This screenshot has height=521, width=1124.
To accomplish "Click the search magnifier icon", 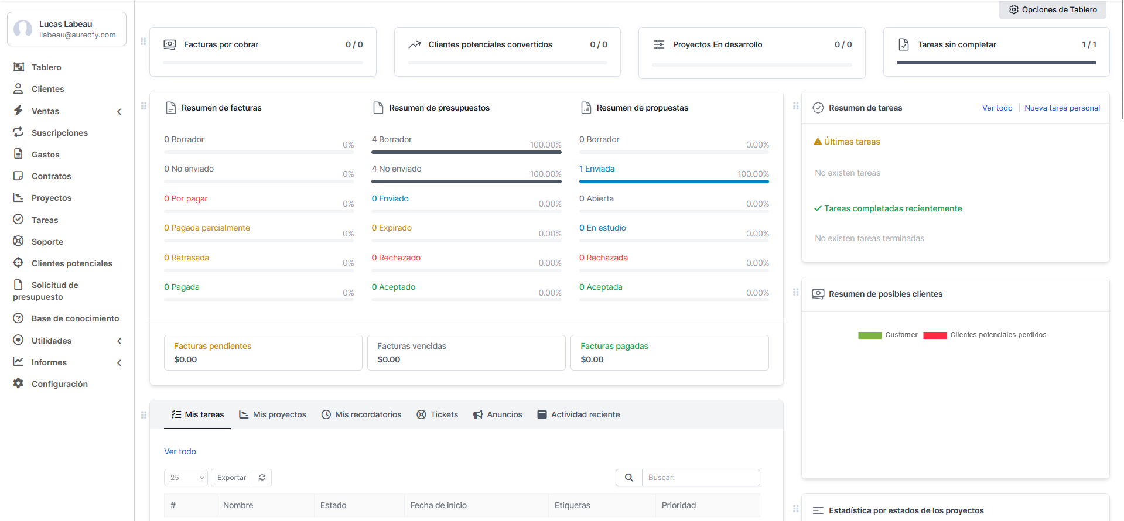I will tap(629, 478).
